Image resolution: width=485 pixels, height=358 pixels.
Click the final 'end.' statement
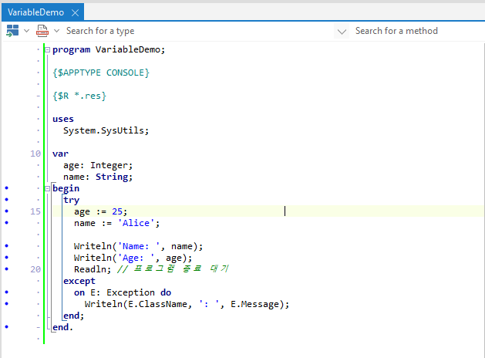click(62, 327)
